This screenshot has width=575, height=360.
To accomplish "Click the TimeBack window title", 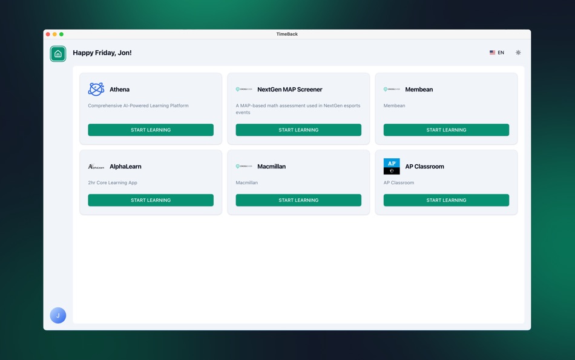I will 287,34.
